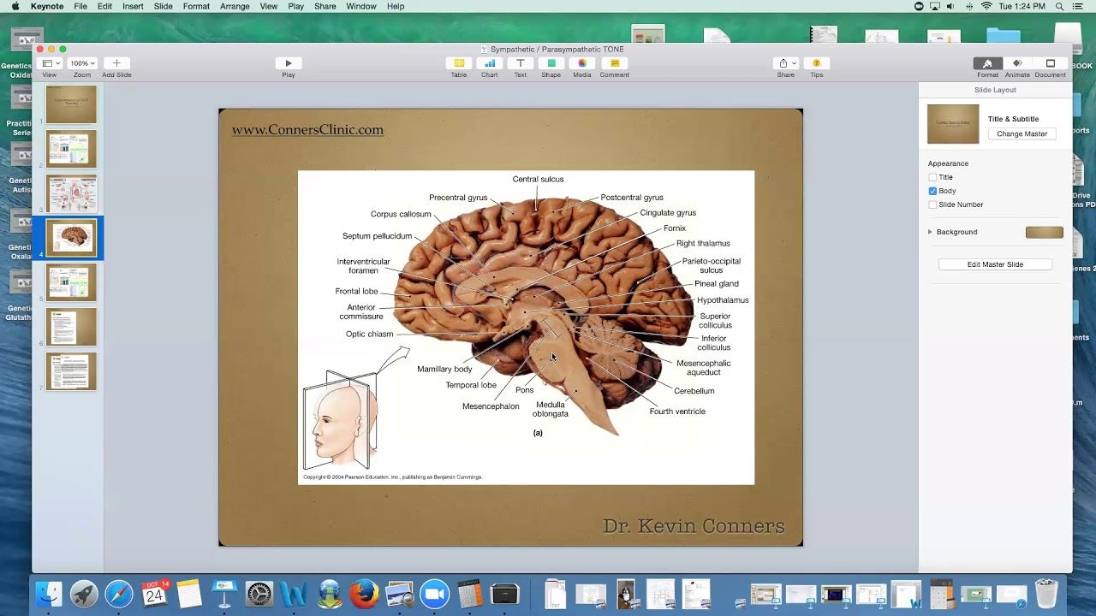Open the Insert menu
This screenshot has width=1096, height=616.
pyautogui.click(x=133, y=6)
